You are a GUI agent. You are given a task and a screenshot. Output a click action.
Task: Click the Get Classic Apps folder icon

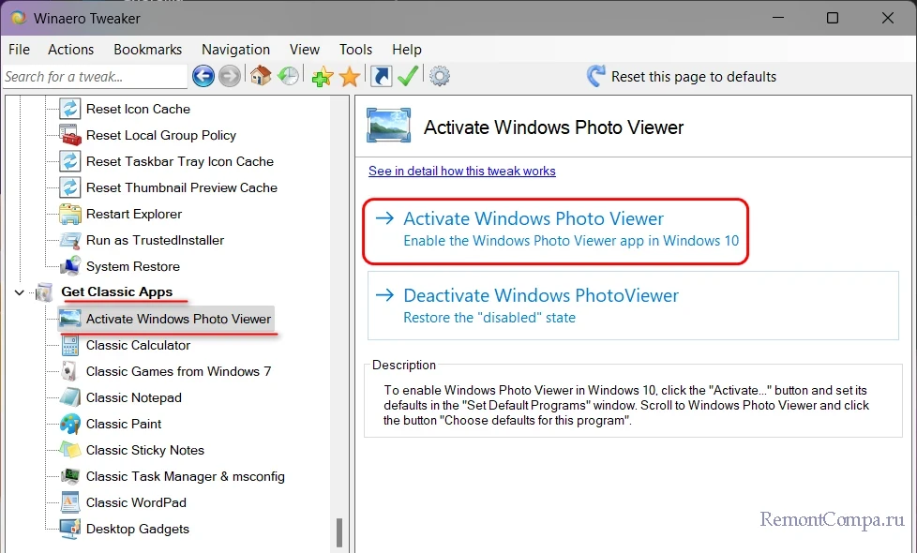[44, 291]
